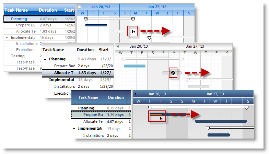Click the dark Allocate Te task bar in the bottom Gantt
The image size is (269, 154).
click(x=221, y=121)
